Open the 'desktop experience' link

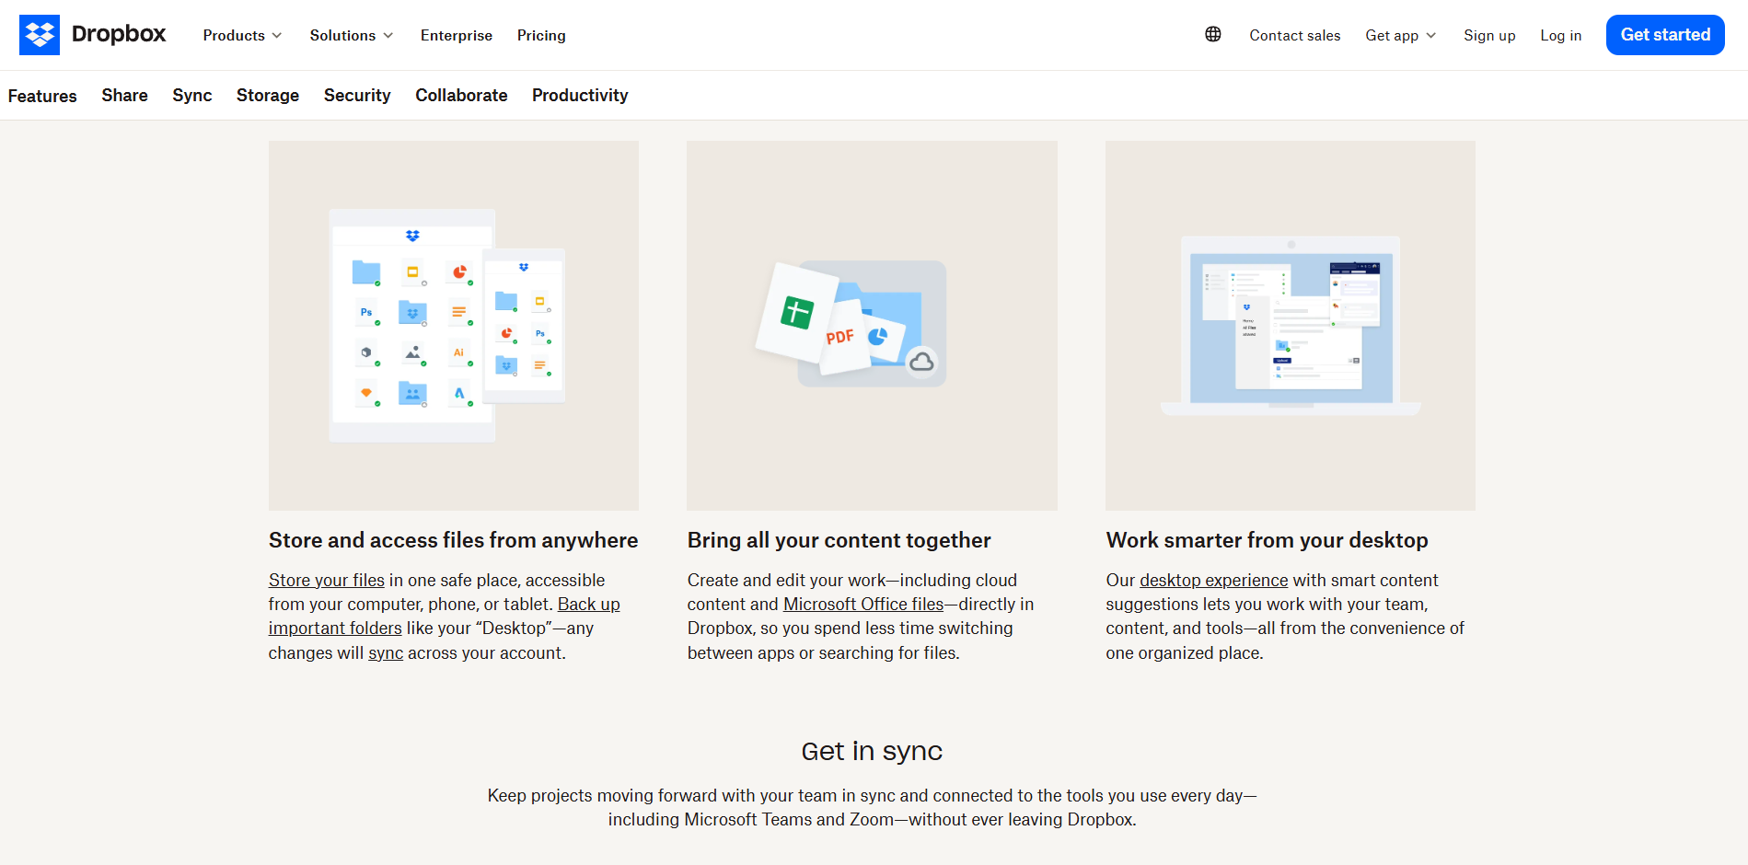1214,580
